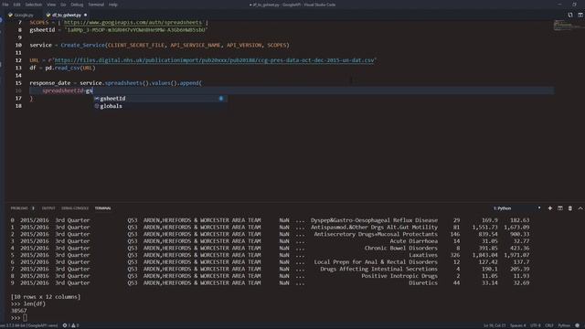
Task: Click the New Terminal plus icon
Action: (x=550, y=208)
